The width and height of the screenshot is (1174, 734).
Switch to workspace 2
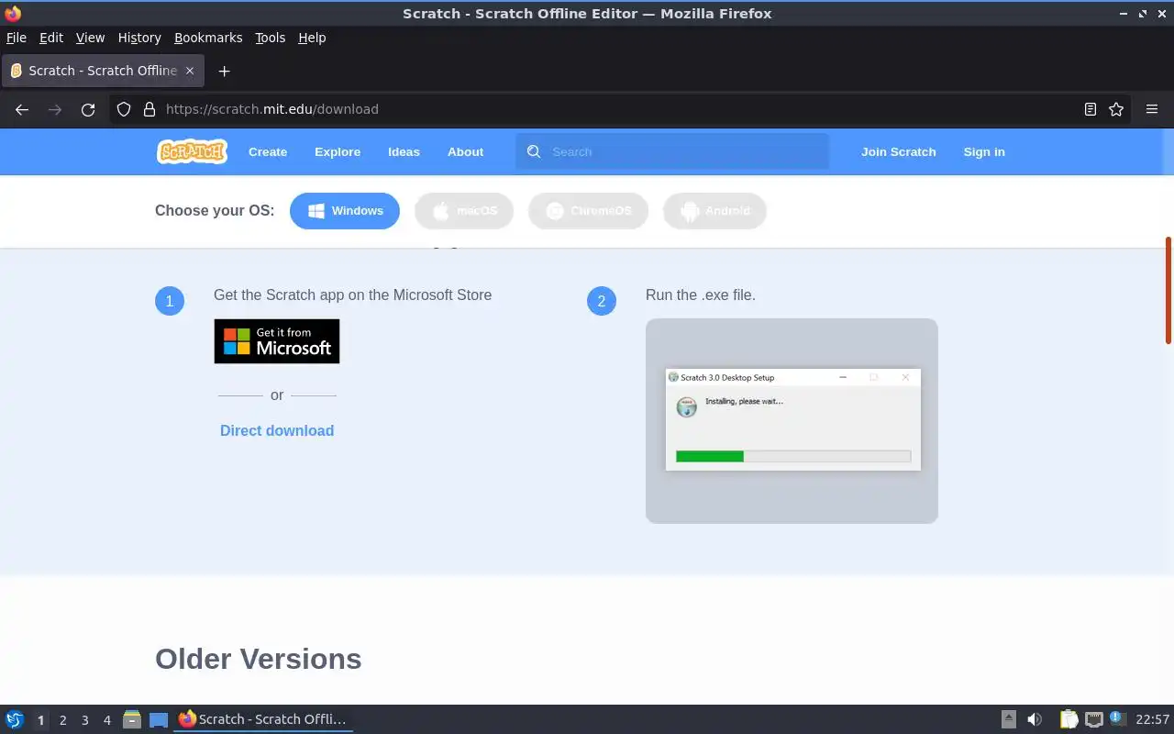tap(62, 720)
